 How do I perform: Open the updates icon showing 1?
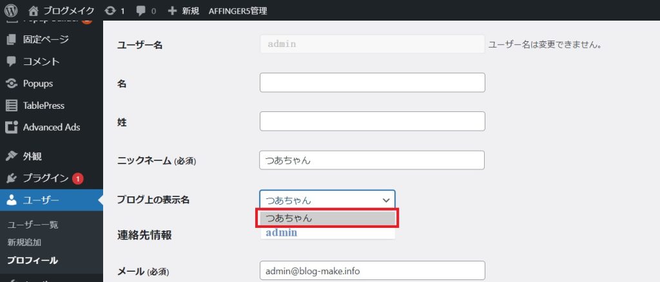click(x=110, y=10)
